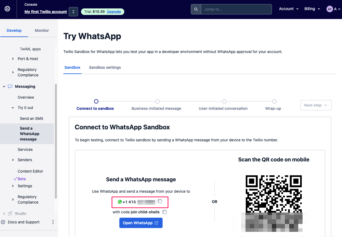
Task: Open the sidebar three-dot options menu
Action: click(53, 222)
